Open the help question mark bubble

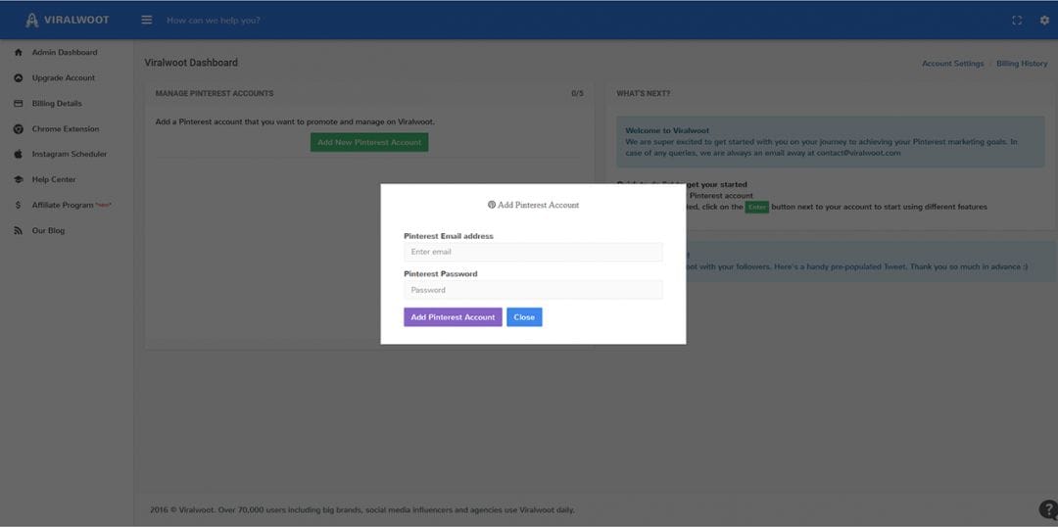(x=1047, y=509)
